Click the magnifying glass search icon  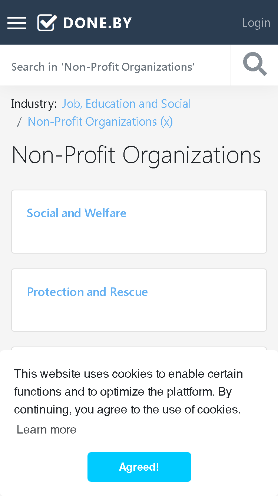pyautogui.click(x=255, y=65)
